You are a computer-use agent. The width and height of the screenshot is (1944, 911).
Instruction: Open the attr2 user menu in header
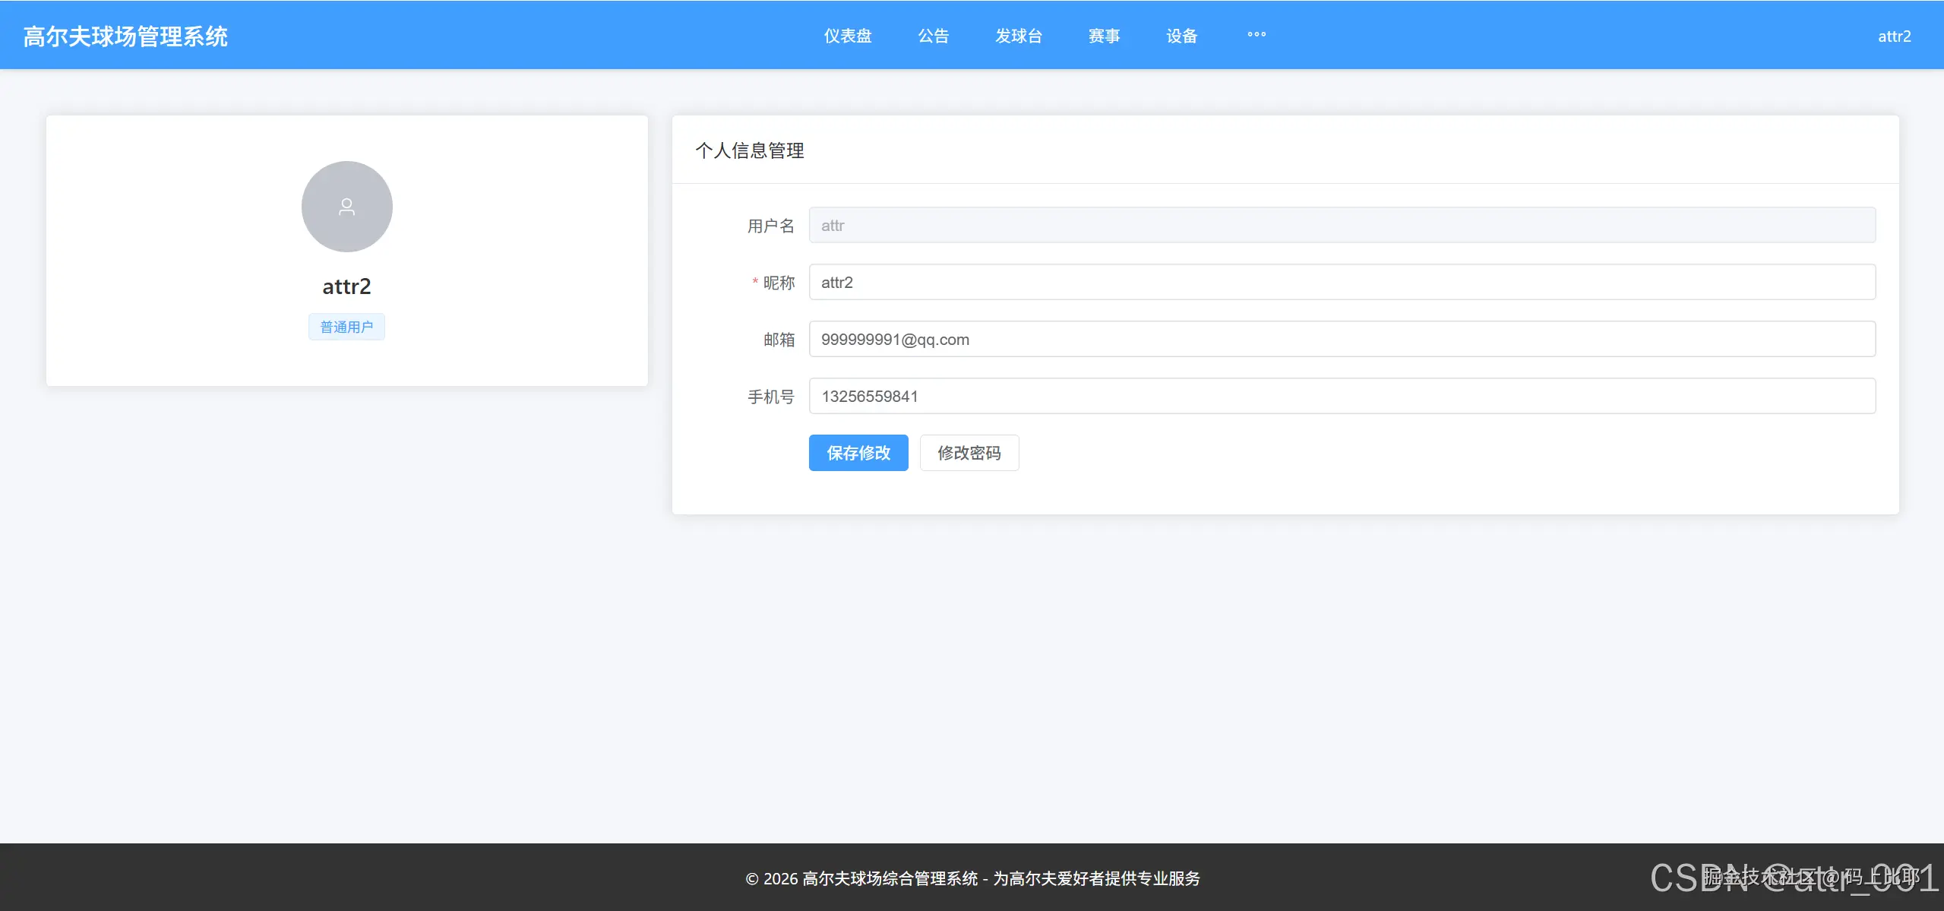tap(1894, 36)
